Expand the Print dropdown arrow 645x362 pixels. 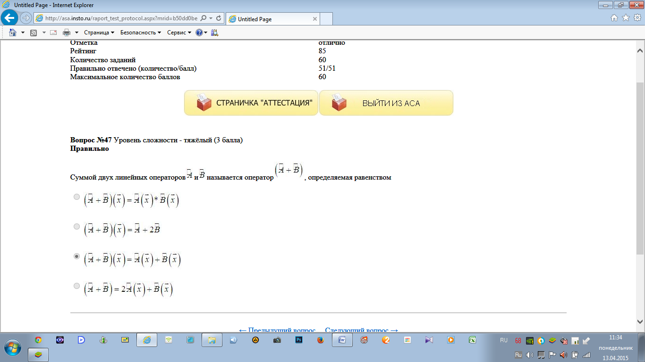click(x=76, y=33)
